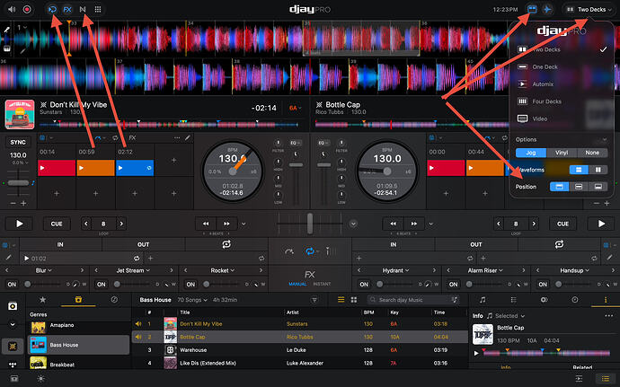Viewport: 620px width, 387px height.
Task: Expand the Jet Stream effect dropdown
Action: coord(133,270)
